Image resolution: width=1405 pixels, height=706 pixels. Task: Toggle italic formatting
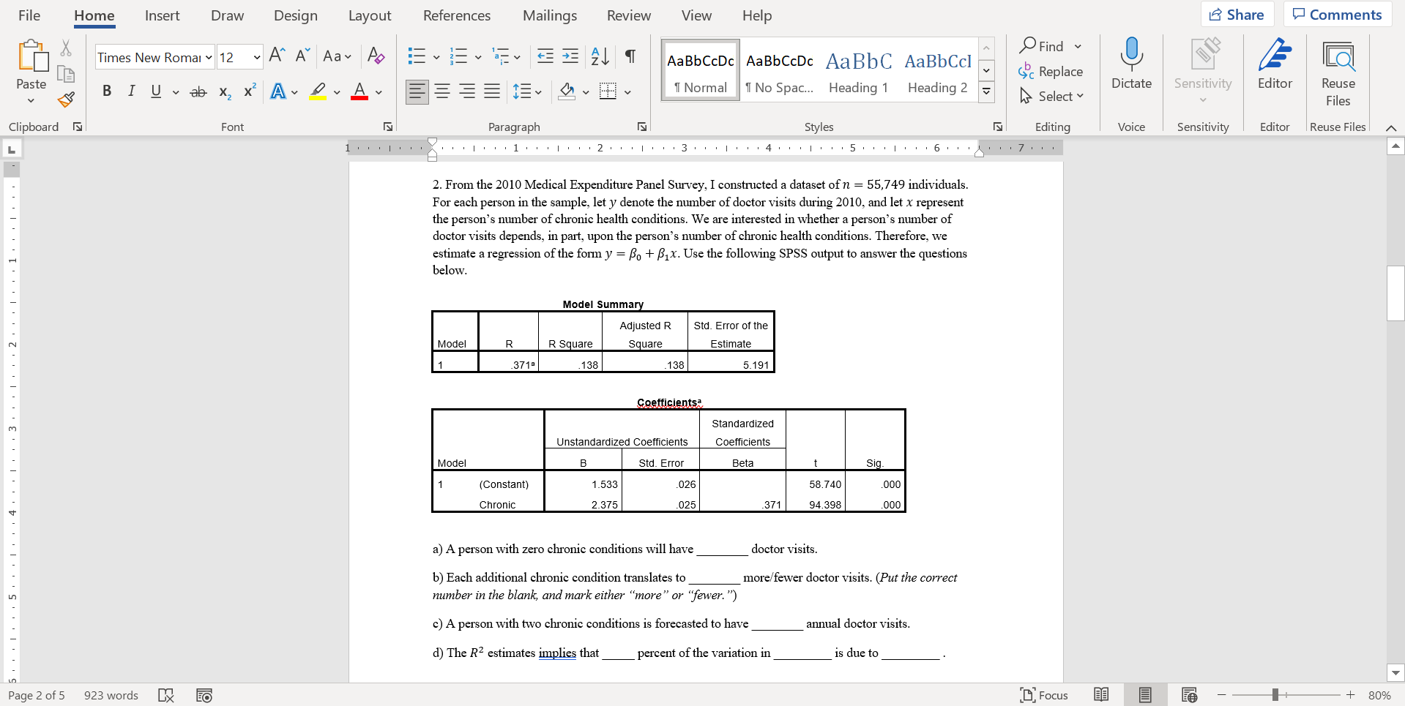[131, 91]
